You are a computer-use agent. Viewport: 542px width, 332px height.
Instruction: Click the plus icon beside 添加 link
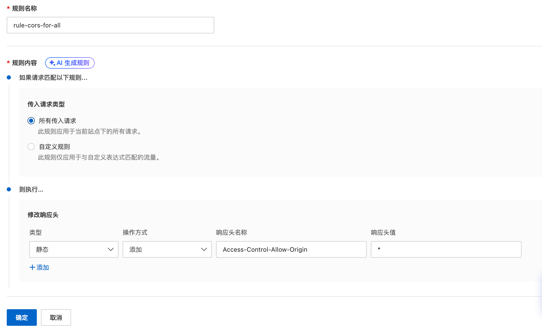32,268
